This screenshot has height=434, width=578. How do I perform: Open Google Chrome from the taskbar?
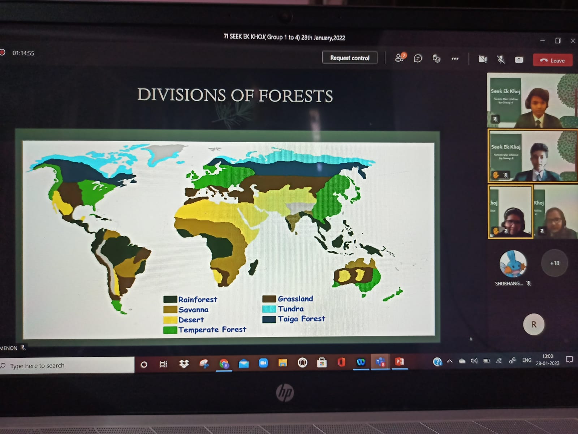pyautogui.click(x=224, y=364)
